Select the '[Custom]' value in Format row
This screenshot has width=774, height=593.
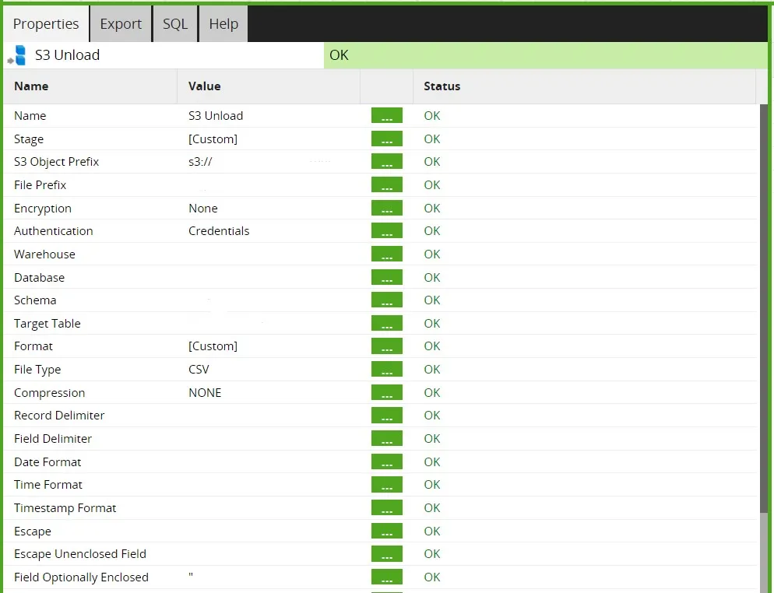213,346
